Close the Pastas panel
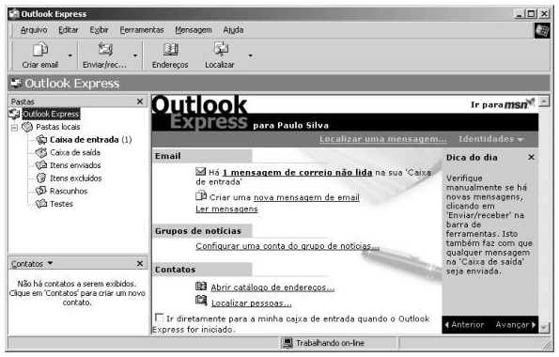The width and height of the screenshot is (559, 357). [x=140, y=101]
